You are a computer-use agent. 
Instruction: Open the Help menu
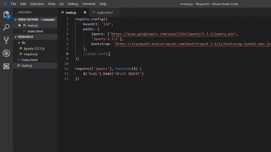(x=103, y=4)
